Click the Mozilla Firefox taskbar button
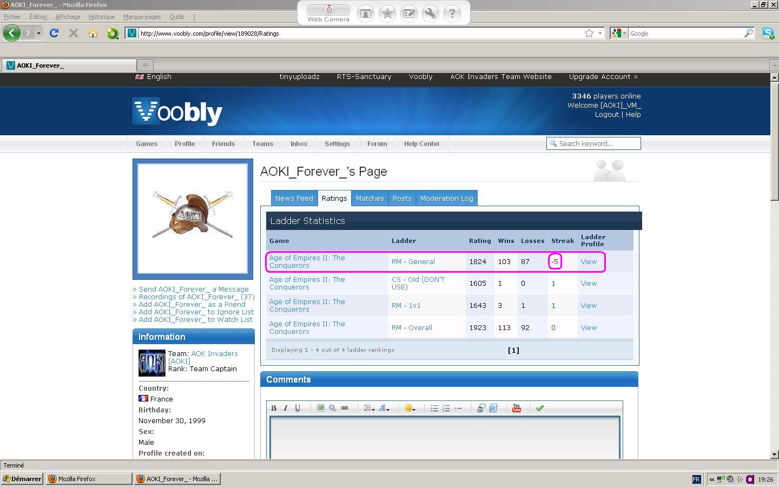This screenshot has height=487, width=779. pos(89,479)
